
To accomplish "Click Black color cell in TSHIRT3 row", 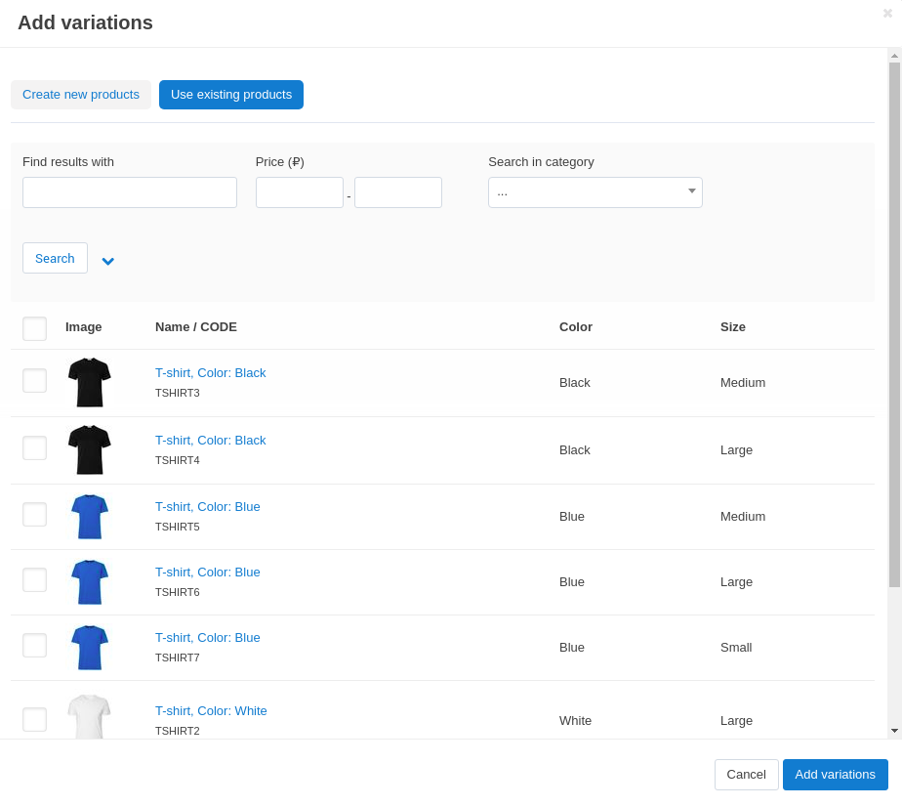I will [575, 383].
